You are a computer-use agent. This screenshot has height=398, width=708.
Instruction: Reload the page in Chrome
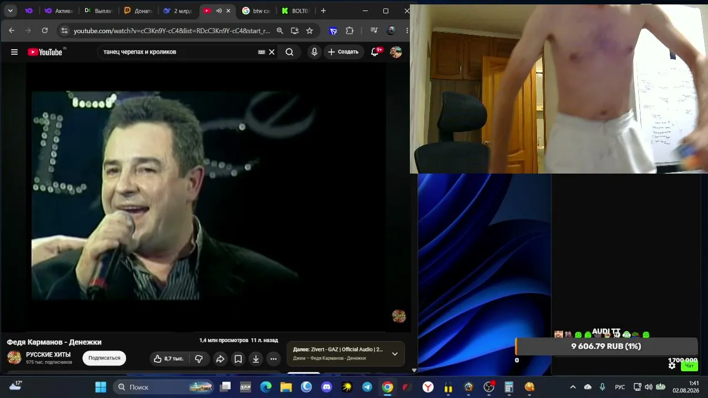tap(45, 31)
